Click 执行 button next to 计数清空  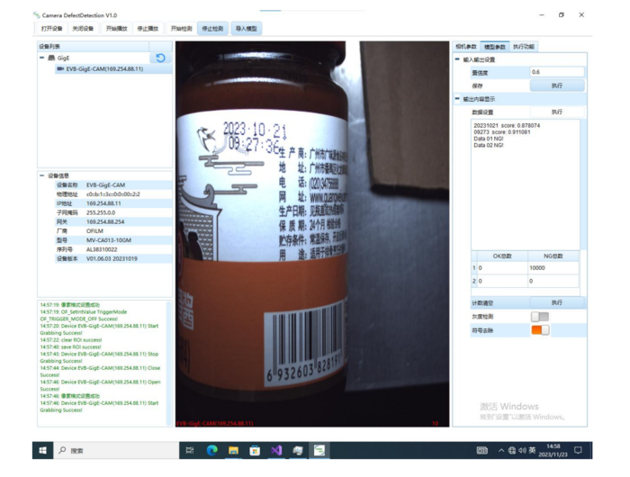[x=557, y=302]
